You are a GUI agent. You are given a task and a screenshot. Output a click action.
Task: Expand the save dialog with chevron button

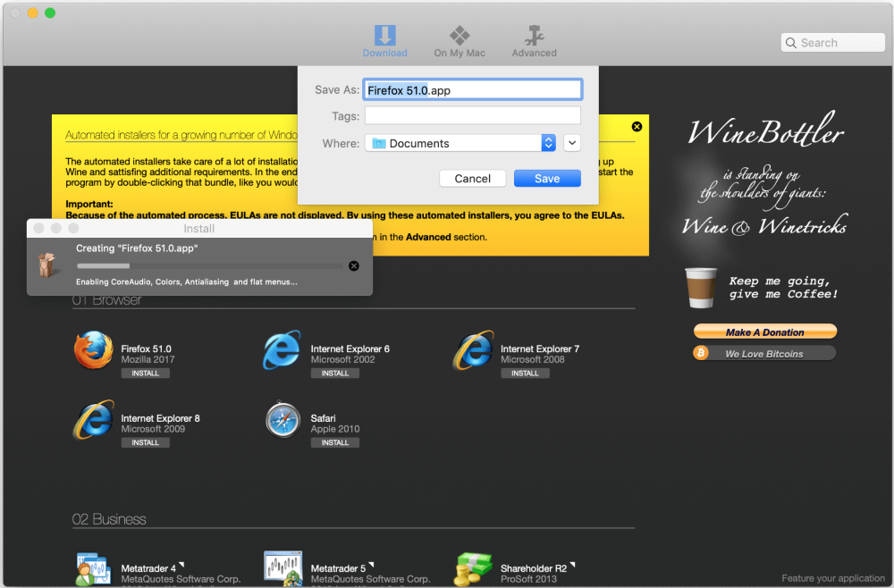[x=572, y=143]
